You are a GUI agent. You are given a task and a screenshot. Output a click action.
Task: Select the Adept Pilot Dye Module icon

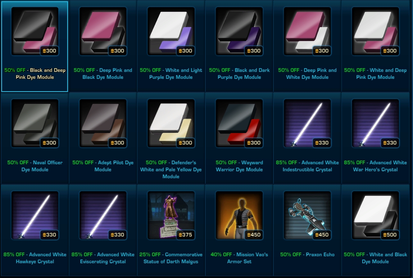click(x=103, y=123)
